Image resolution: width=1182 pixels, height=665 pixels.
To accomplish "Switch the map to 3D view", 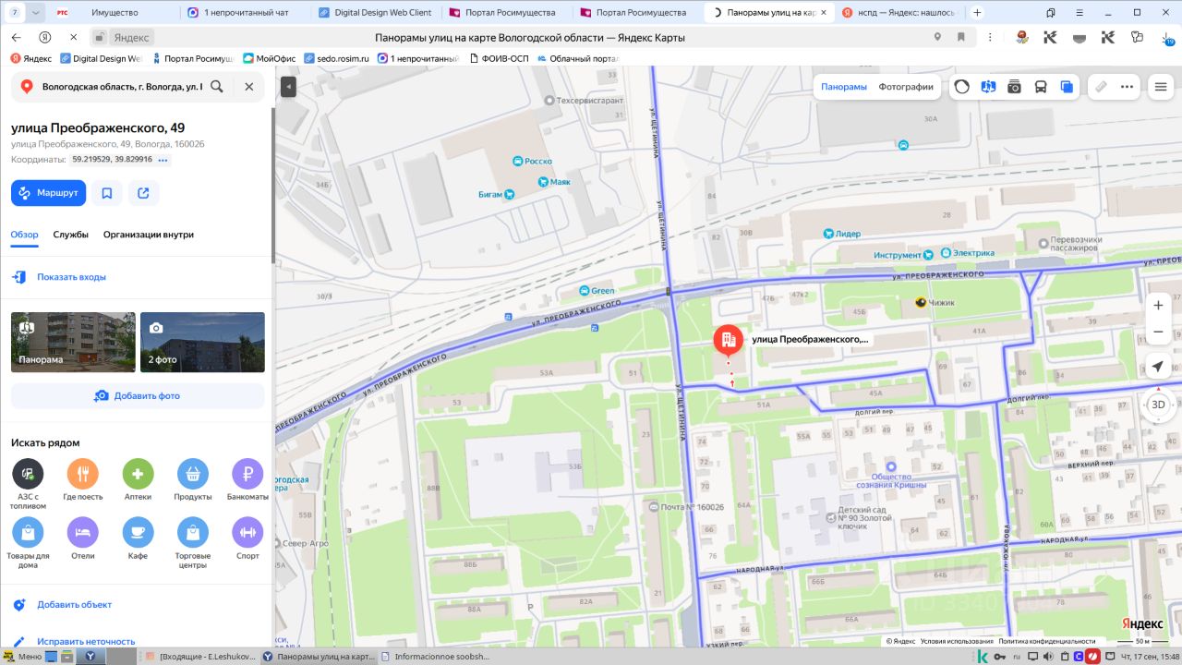I will pos(1158,405).
